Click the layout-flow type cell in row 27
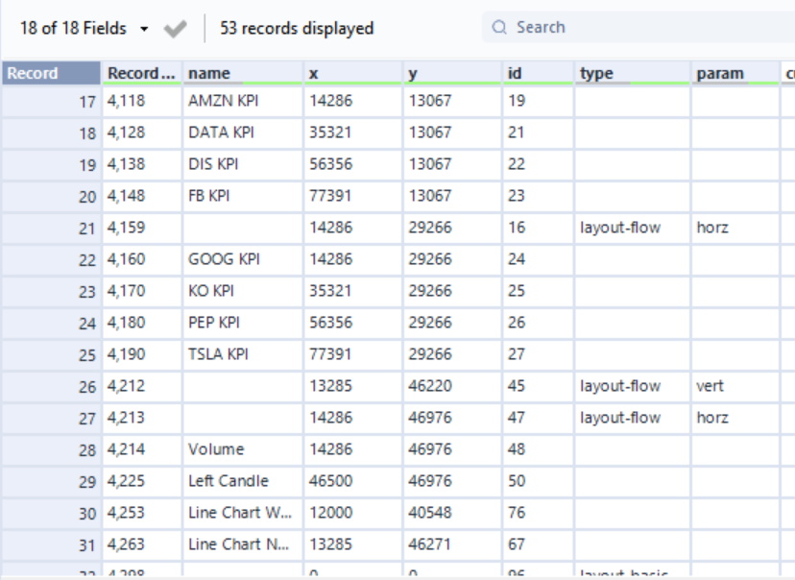 (x=620, y=418)
